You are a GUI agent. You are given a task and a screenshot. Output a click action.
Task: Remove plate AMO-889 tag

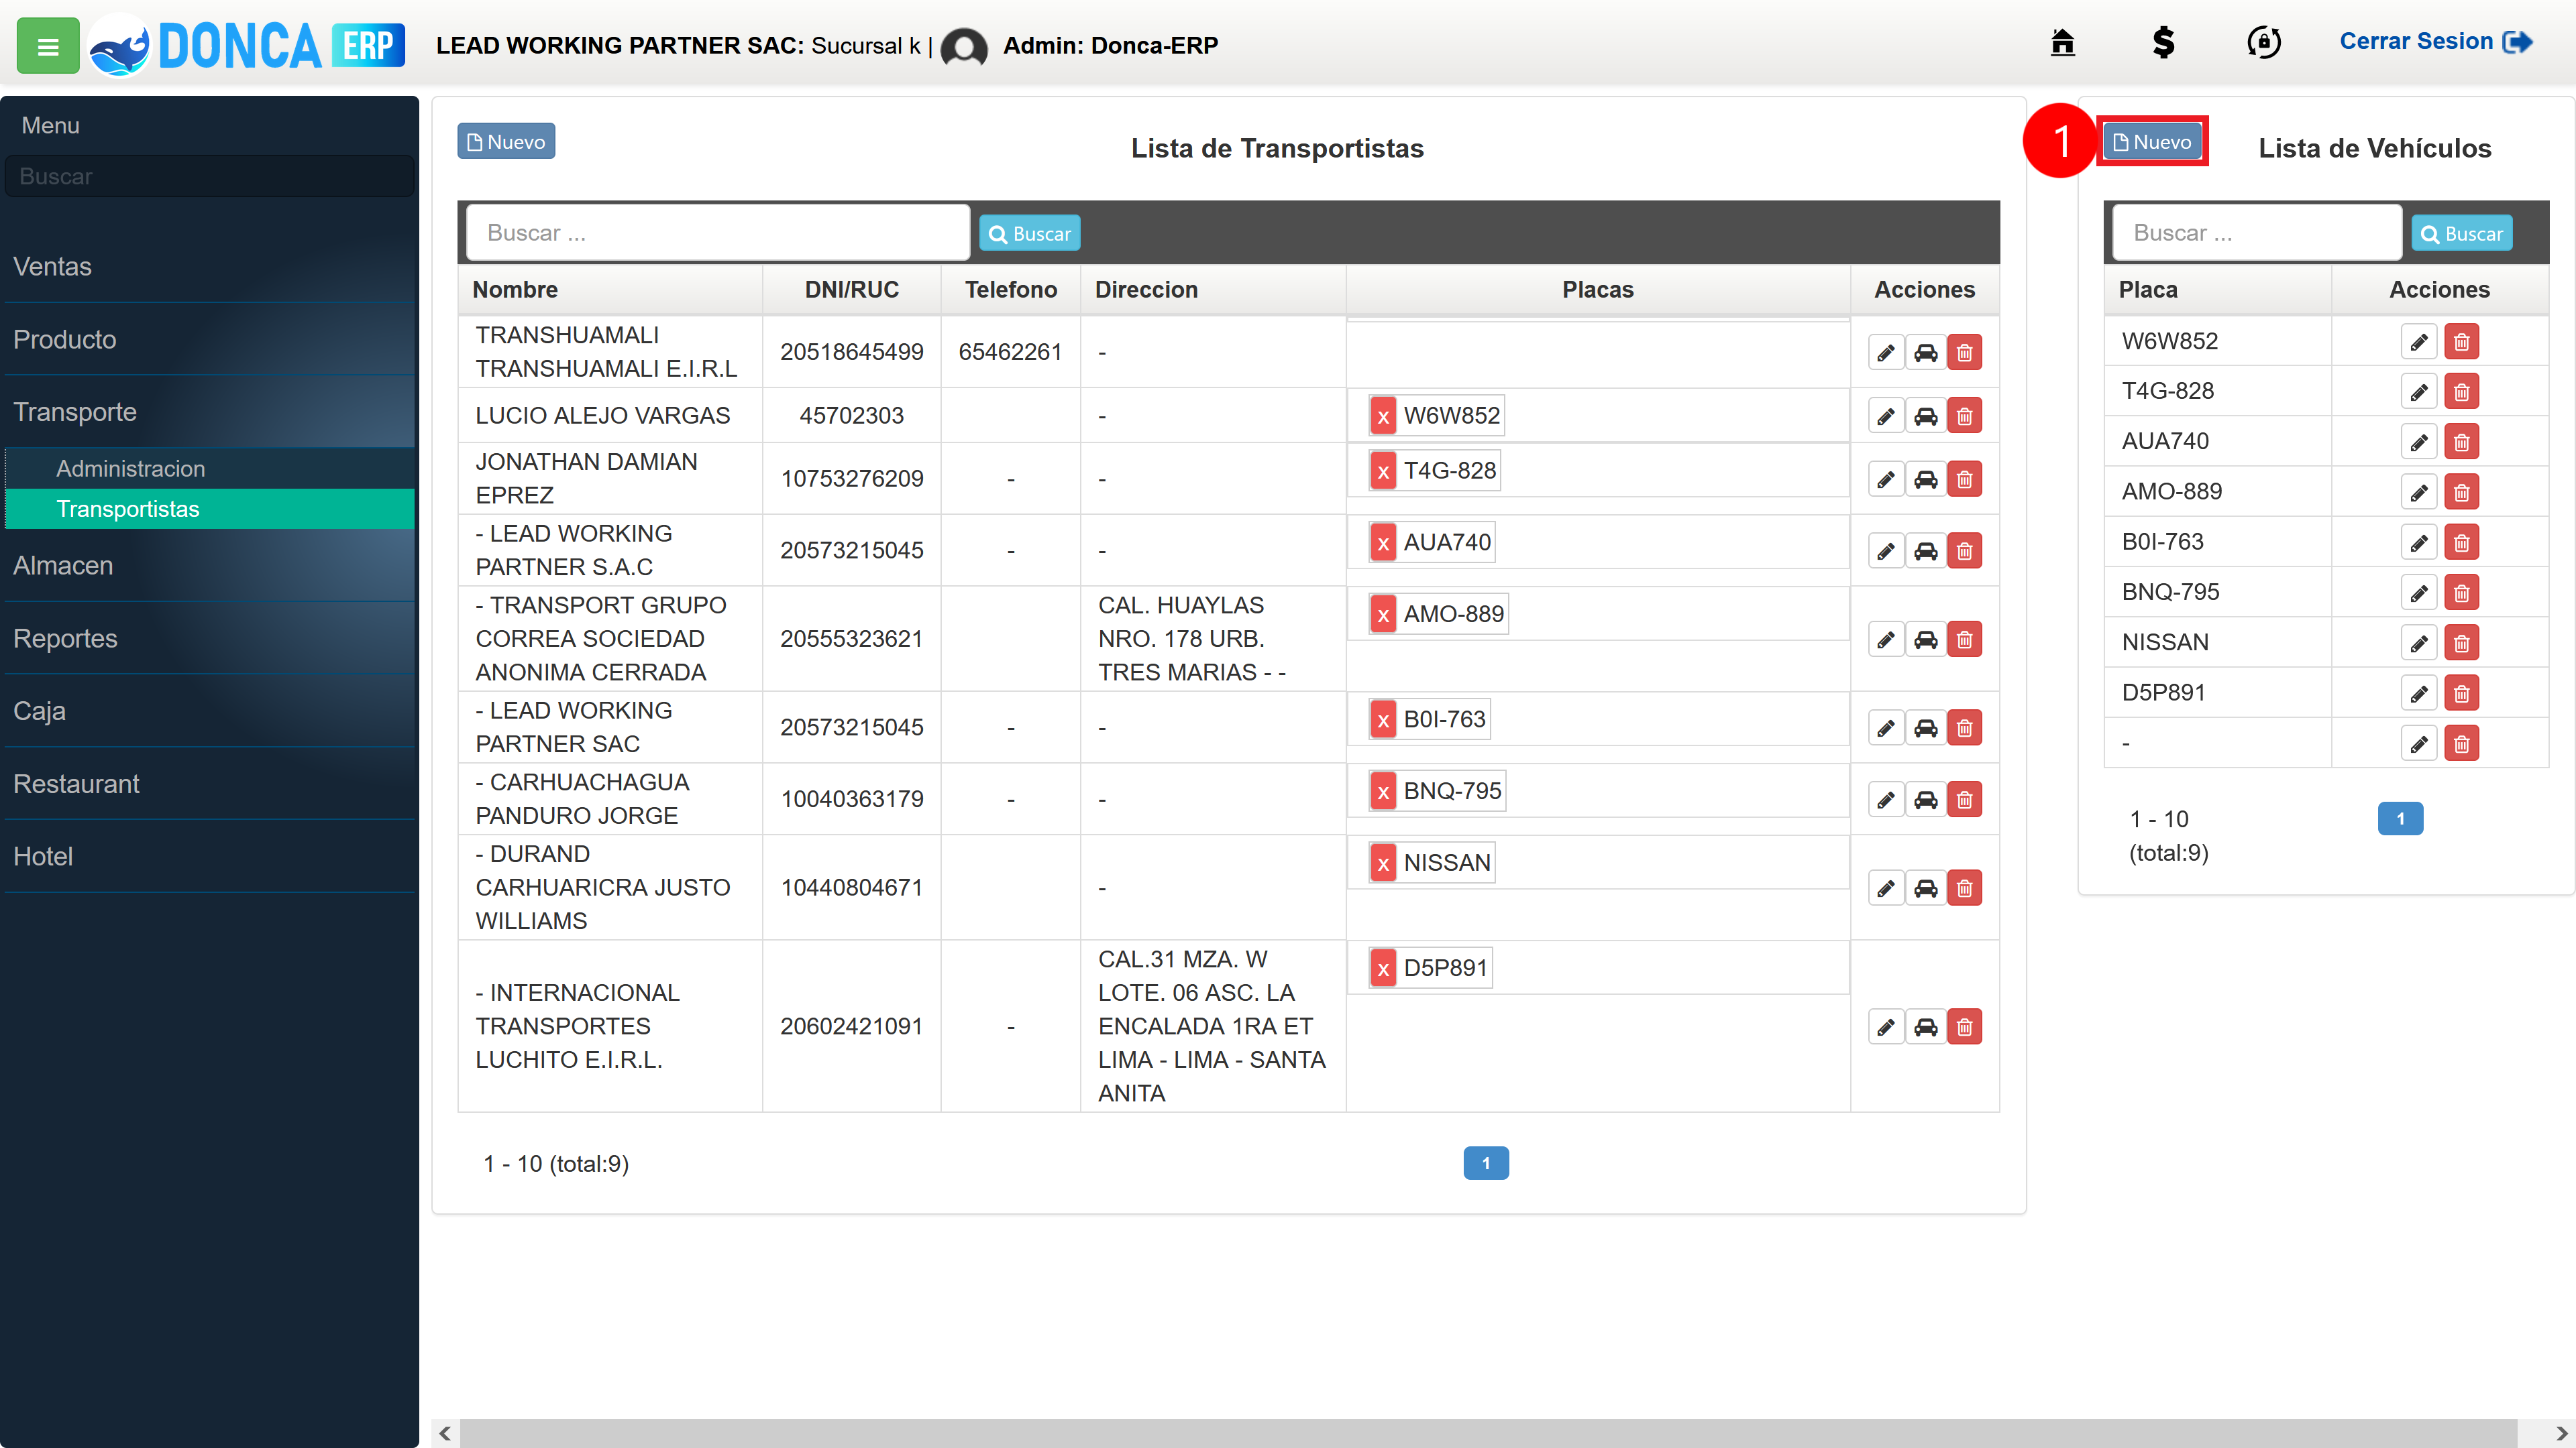click(1383, 615)
